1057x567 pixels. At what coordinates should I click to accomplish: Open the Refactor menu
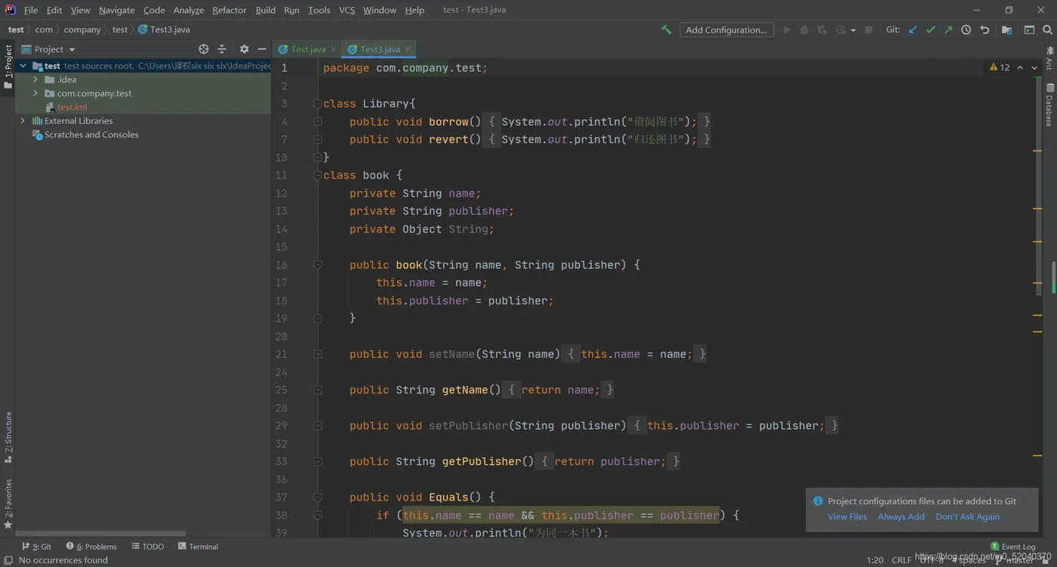point(230,10)
